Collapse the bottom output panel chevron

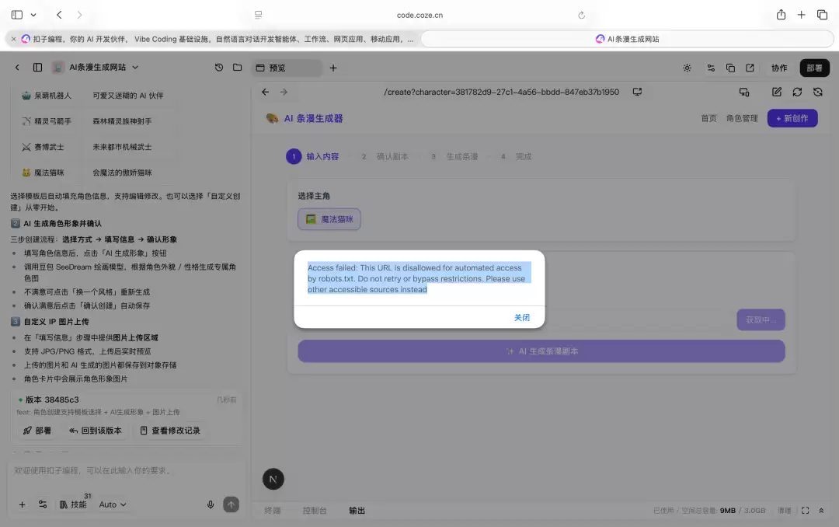click(x=821, y=511)
